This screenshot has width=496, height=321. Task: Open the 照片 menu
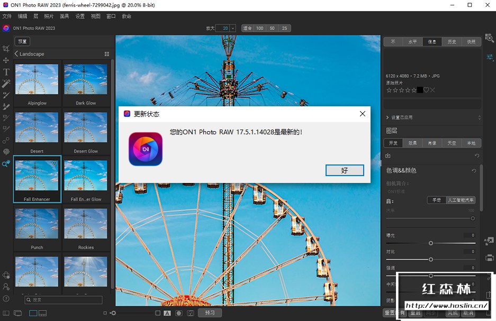click(x=49, y=16)
